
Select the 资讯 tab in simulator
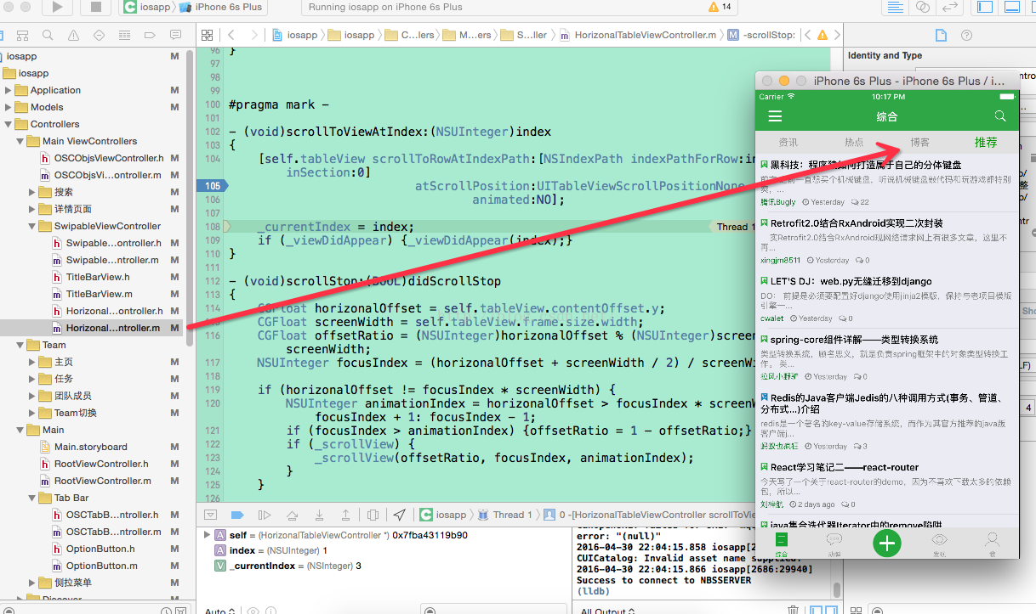788,142
